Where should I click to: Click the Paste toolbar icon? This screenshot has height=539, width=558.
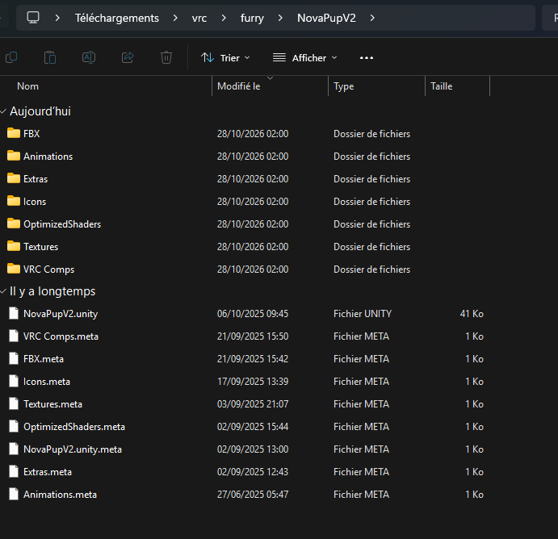point(50,57)
